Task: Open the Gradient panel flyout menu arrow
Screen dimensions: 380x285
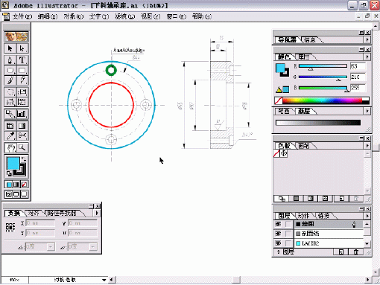Action: point(367,111)
